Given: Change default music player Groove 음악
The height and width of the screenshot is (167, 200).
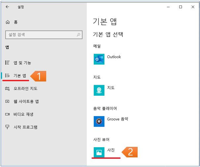Looking at the screenshot, I should coord(117,119).
